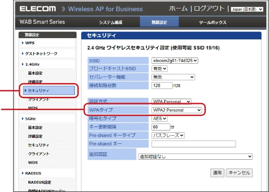Click the ログアウト link

tap(209, 8)
